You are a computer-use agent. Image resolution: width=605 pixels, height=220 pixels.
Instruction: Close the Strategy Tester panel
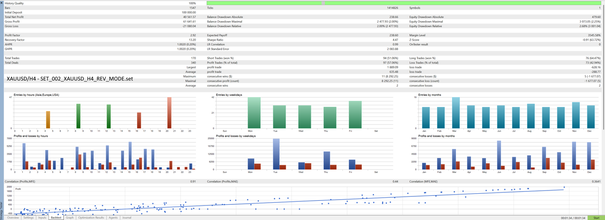coord(2,3)
